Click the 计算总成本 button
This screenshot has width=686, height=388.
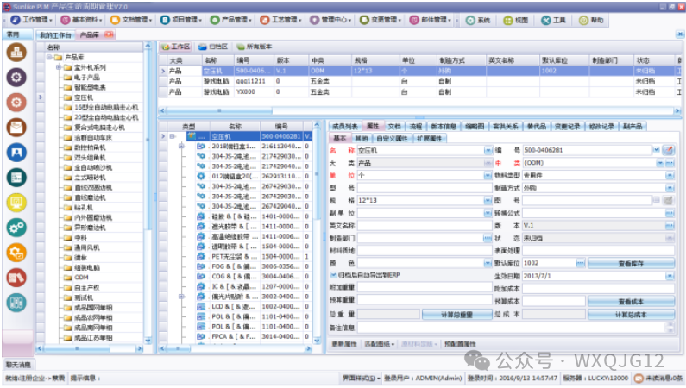631,314
